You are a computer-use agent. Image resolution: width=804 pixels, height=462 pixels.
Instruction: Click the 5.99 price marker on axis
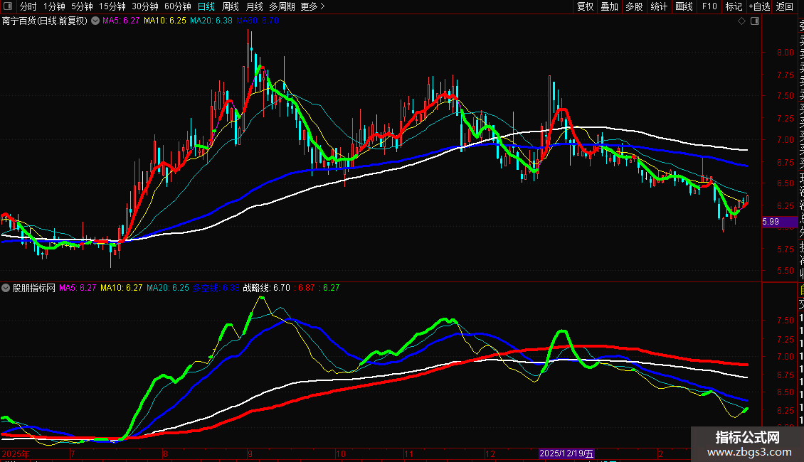779,222
